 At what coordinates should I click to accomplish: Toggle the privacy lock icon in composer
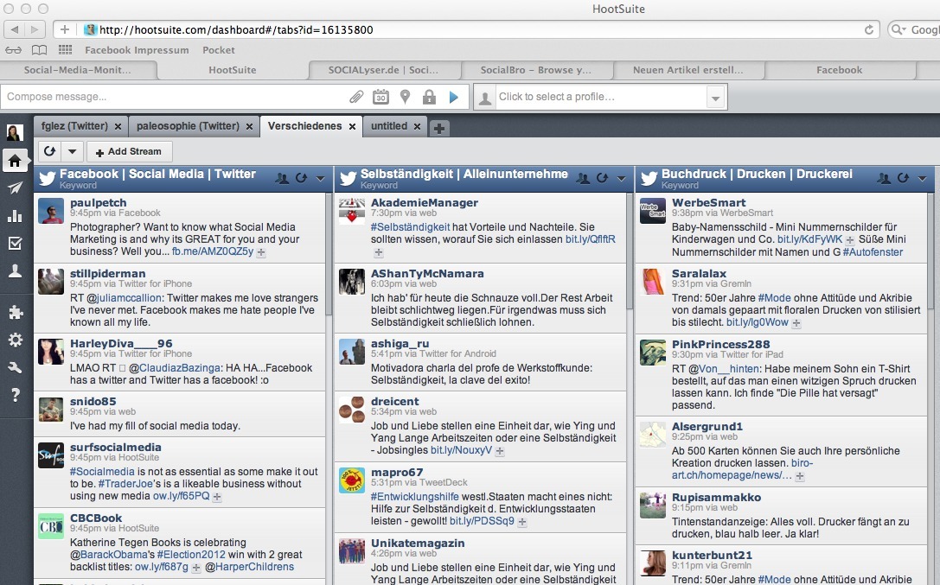click(x=429, y=97)
